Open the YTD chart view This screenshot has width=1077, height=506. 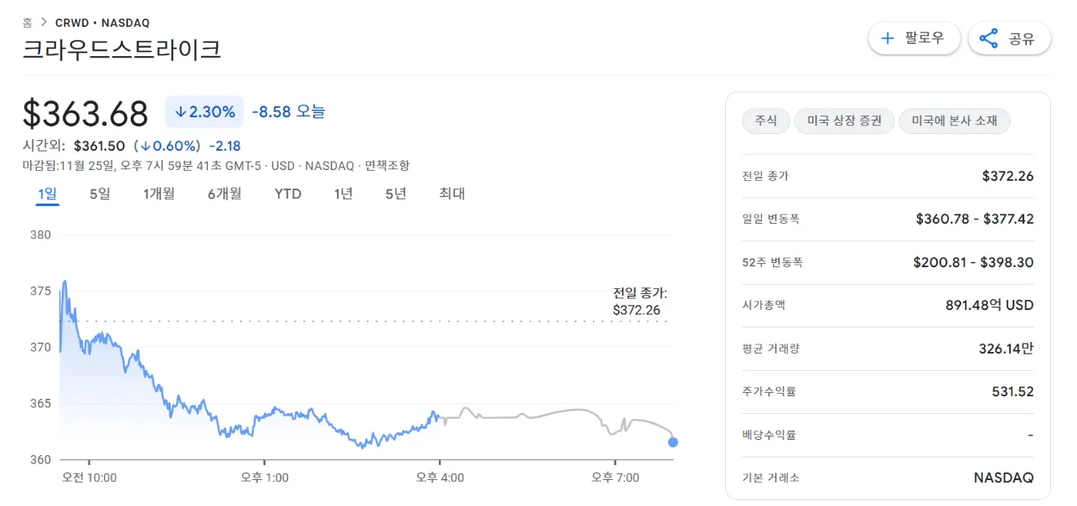pos(287,194)
